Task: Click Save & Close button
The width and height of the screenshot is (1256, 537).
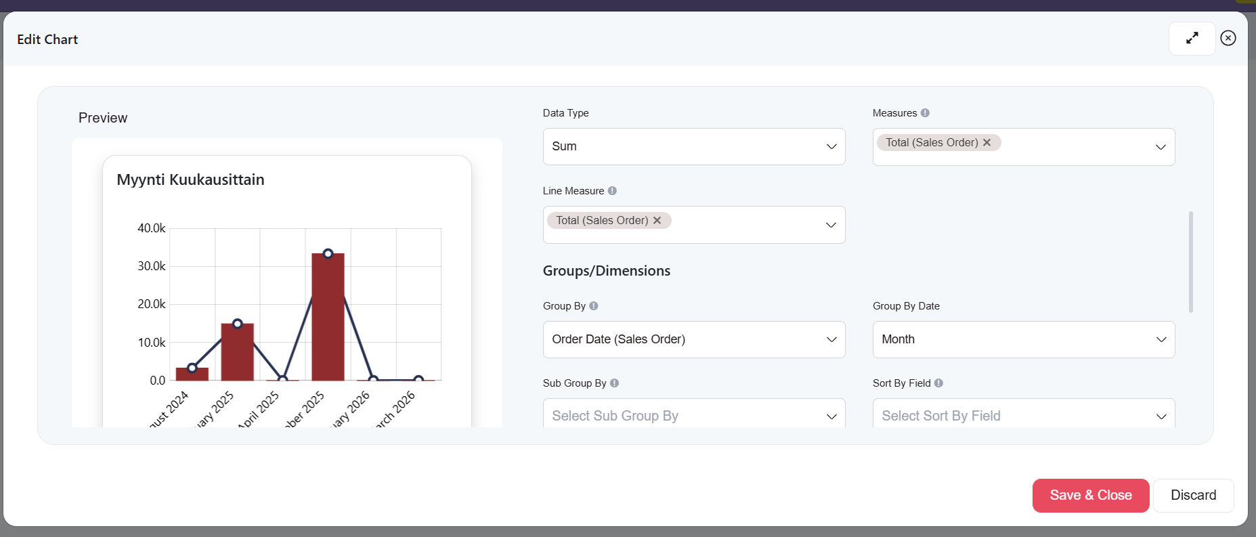Action: pyautogui.click(x=1090, y=495)
